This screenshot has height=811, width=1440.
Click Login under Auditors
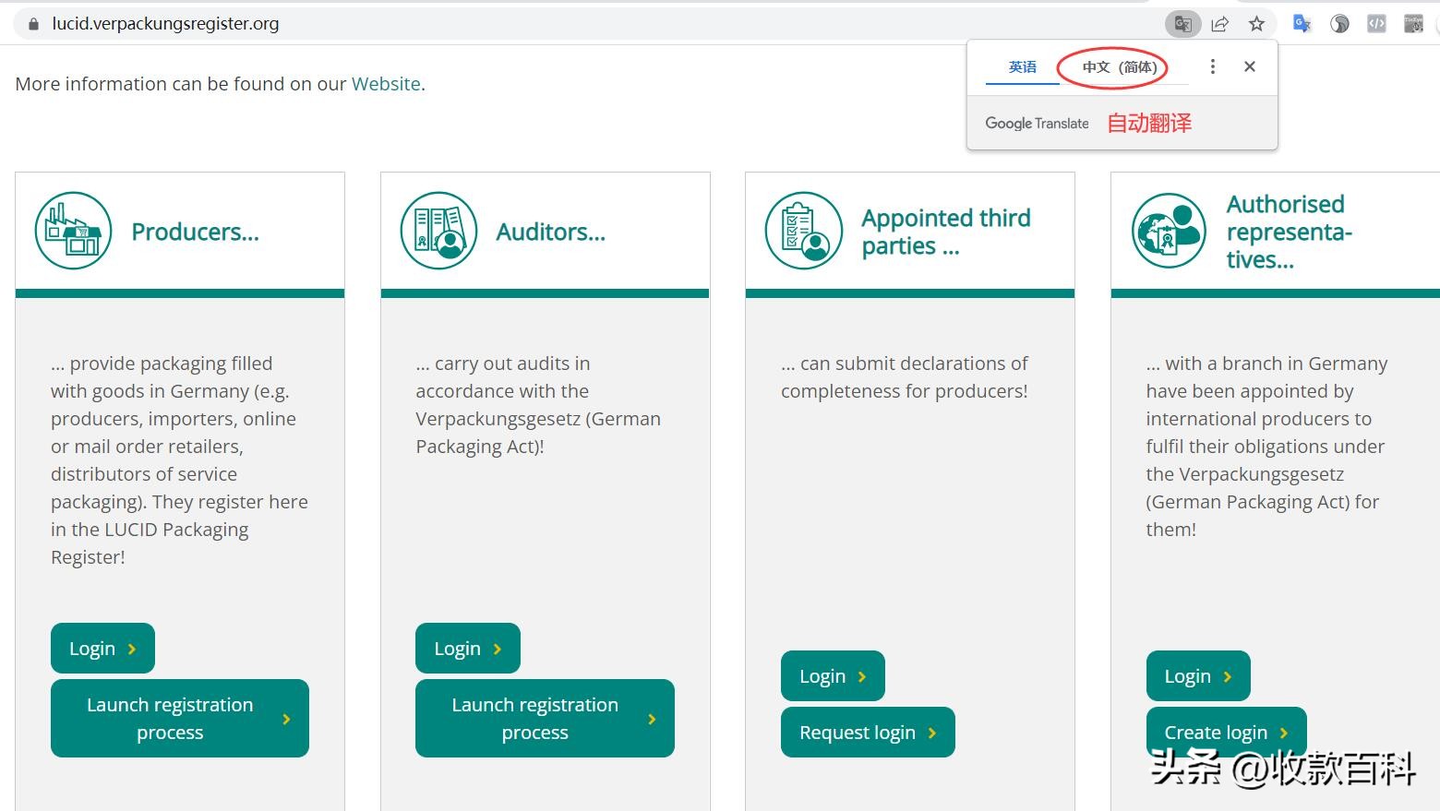468,649
